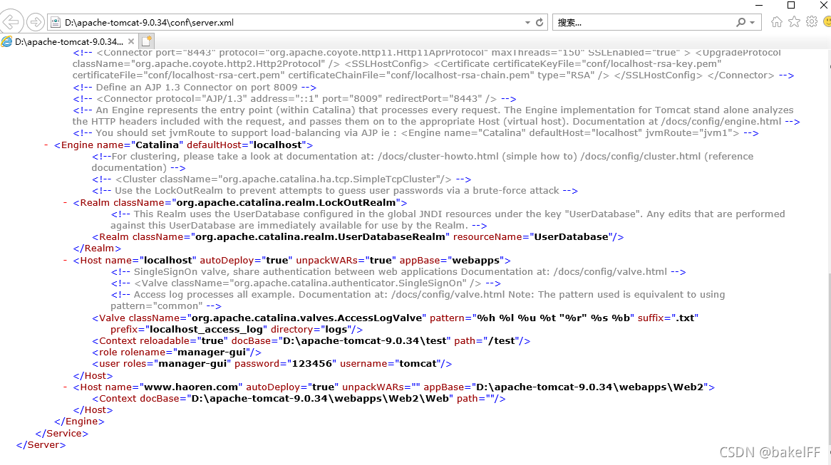Open a new tab
The height and width of the screenshot is (465, 831).
[x=147, y=41]
